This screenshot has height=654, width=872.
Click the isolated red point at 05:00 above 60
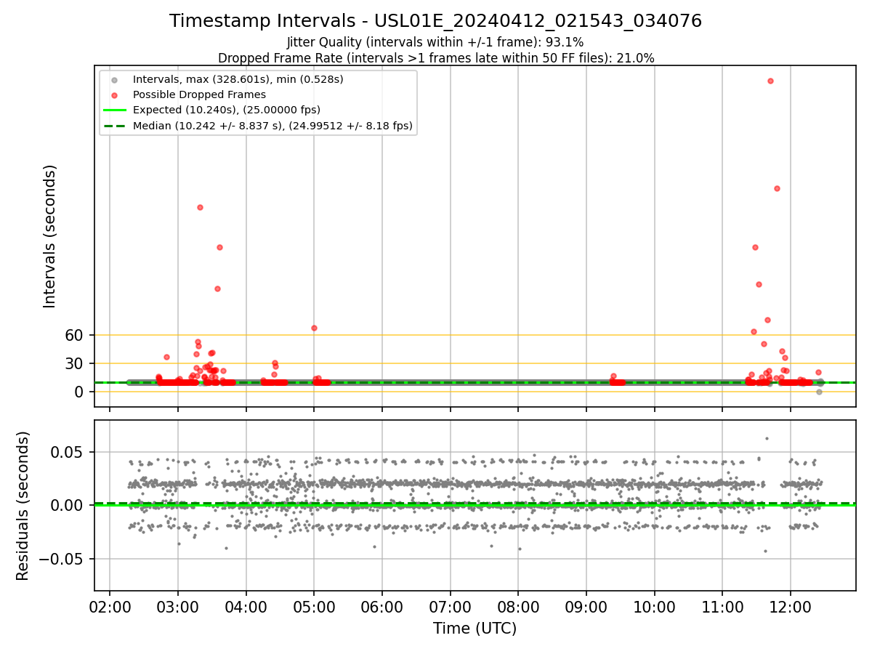coord(314,328)
